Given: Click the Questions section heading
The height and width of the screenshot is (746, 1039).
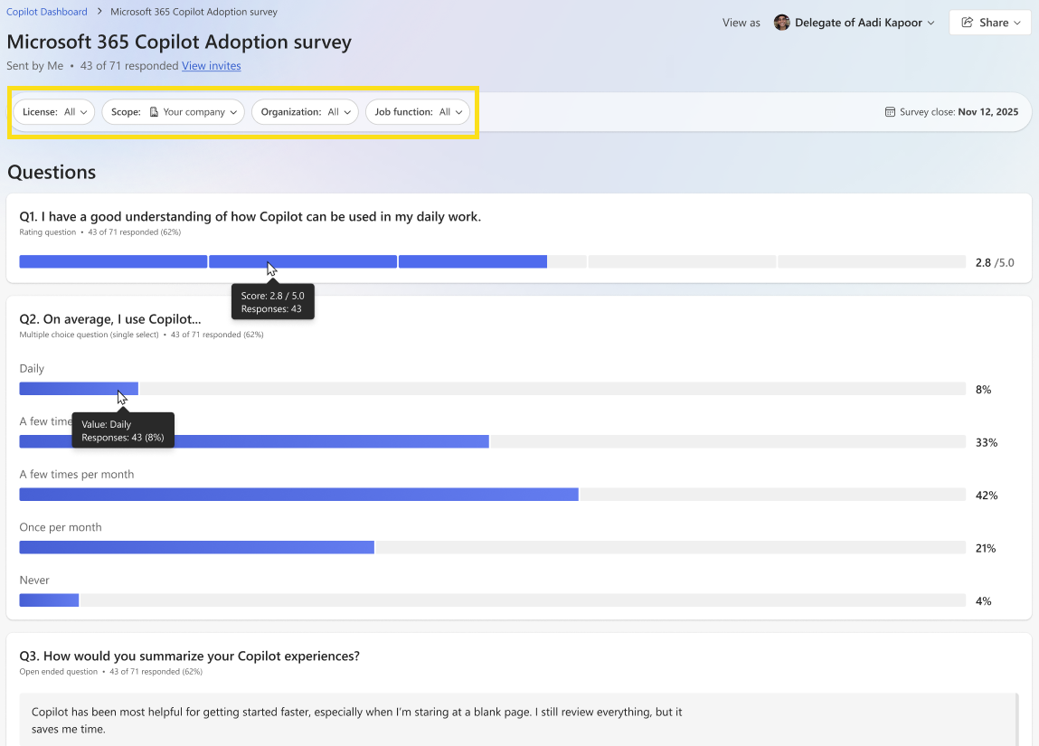Looking at the screenshot, I should 52,172.
